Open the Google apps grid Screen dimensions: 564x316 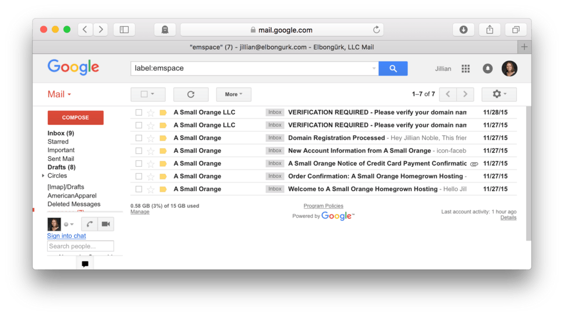point(466,69)
